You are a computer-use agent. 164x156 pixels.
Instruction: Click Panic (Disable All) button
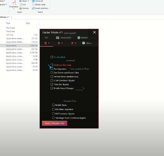click(55, 123)
